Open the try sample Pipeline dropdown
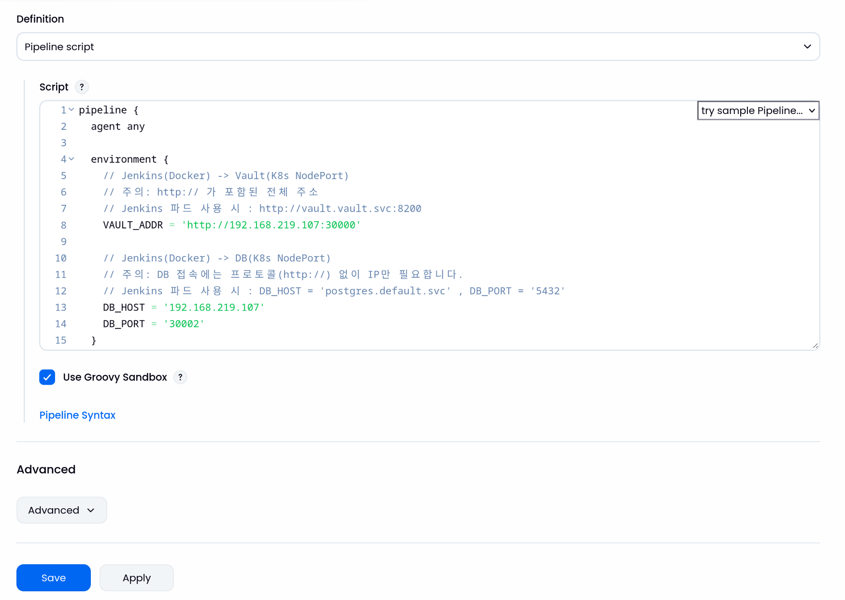Image resolution: width=845 pixels, height=600 pixels. (x=758, y=111)
